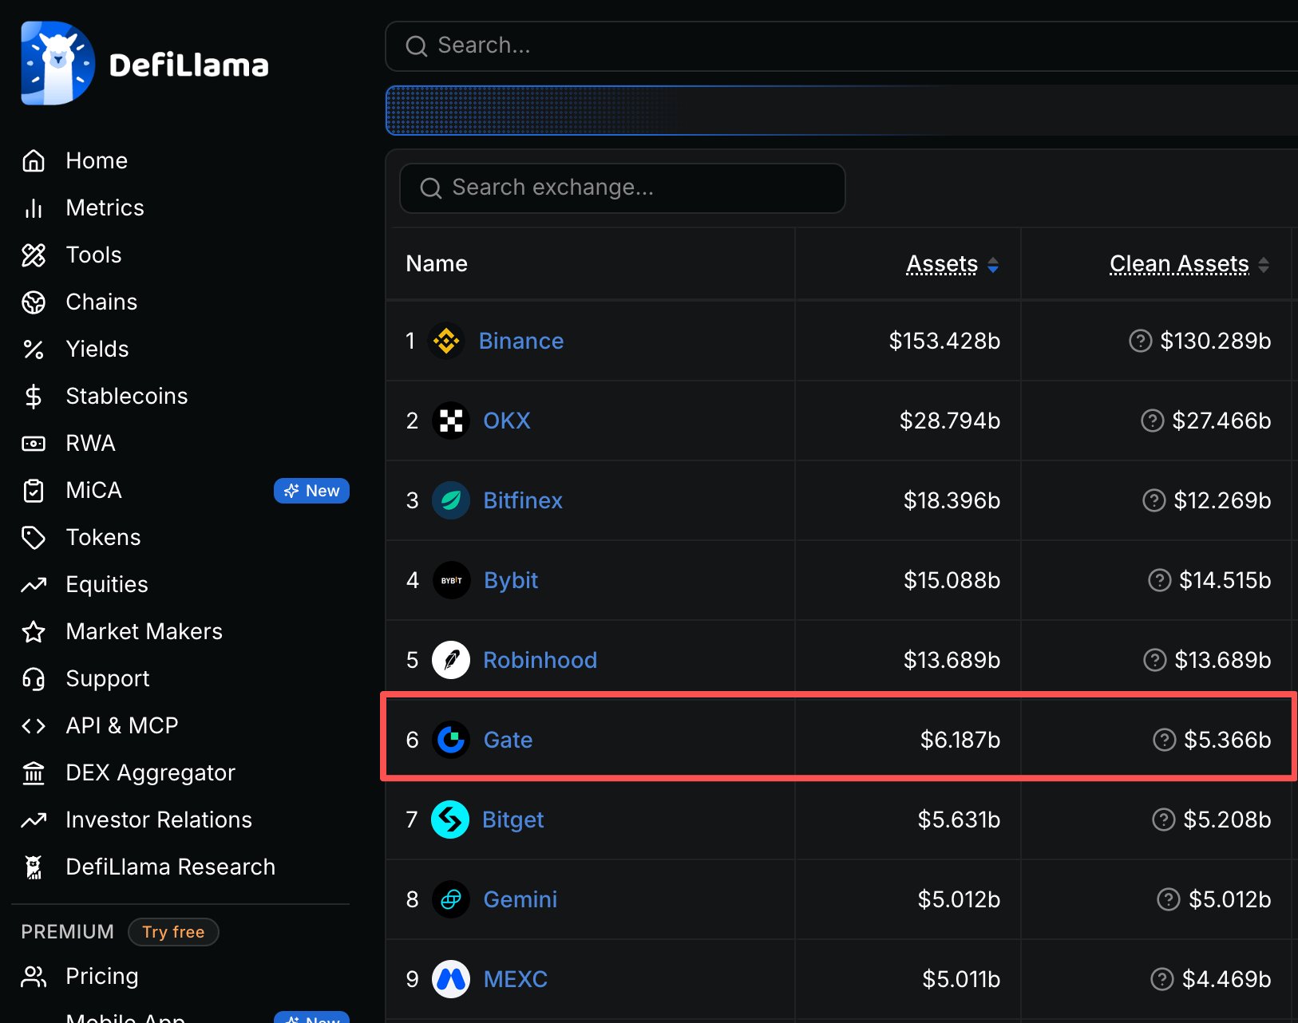Viewport: 1298px width, 1023px height.
Task: Click the MiCA clipboard icon
Action: tap(34, 490)
